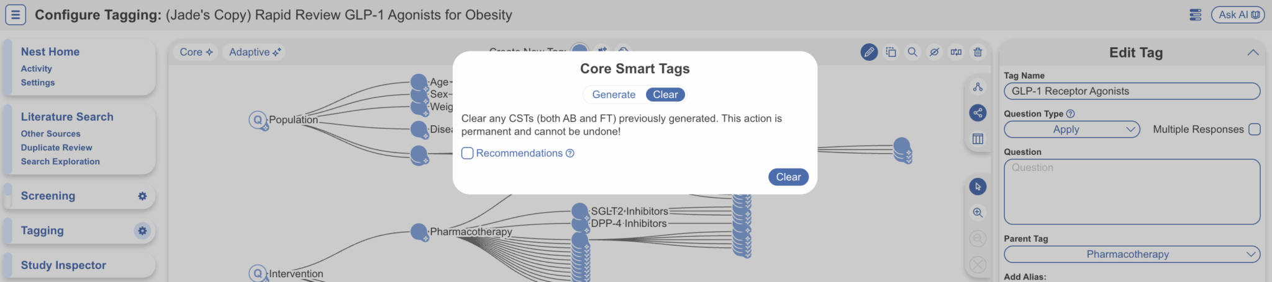The height and width of the screenshot is (282, 1272).
Task: Check the Multiple Responses checkbox
Action: [1255, 129]
